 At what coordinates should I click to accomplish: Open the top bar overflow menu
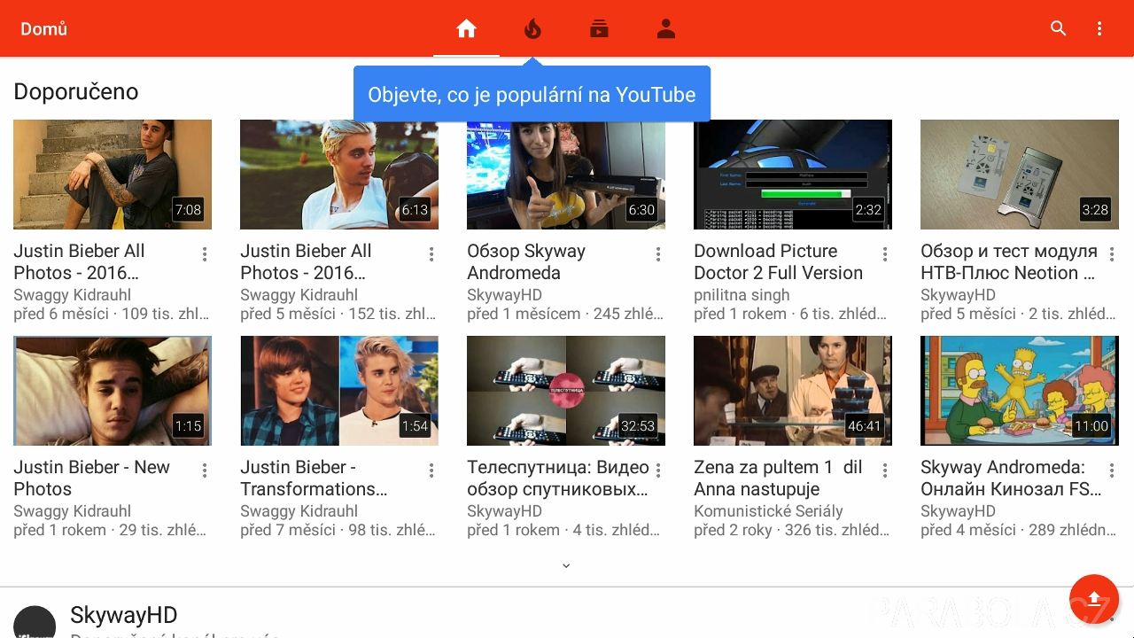tap(1099, 28)
